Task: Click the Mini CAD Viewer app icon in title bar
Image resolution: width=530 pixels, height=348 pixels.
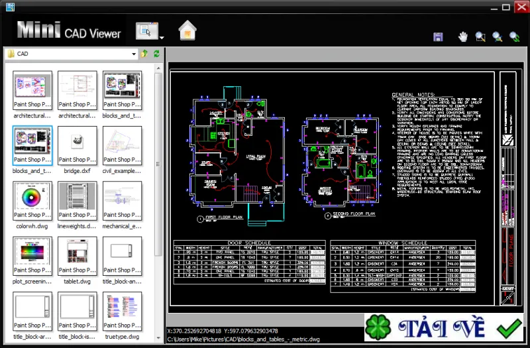Action: (10, 7)
